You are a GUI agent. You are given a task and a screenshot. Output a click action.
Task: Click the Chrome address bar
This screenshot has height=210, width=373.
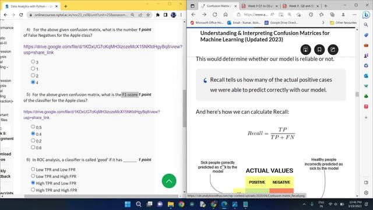[81, 15]
